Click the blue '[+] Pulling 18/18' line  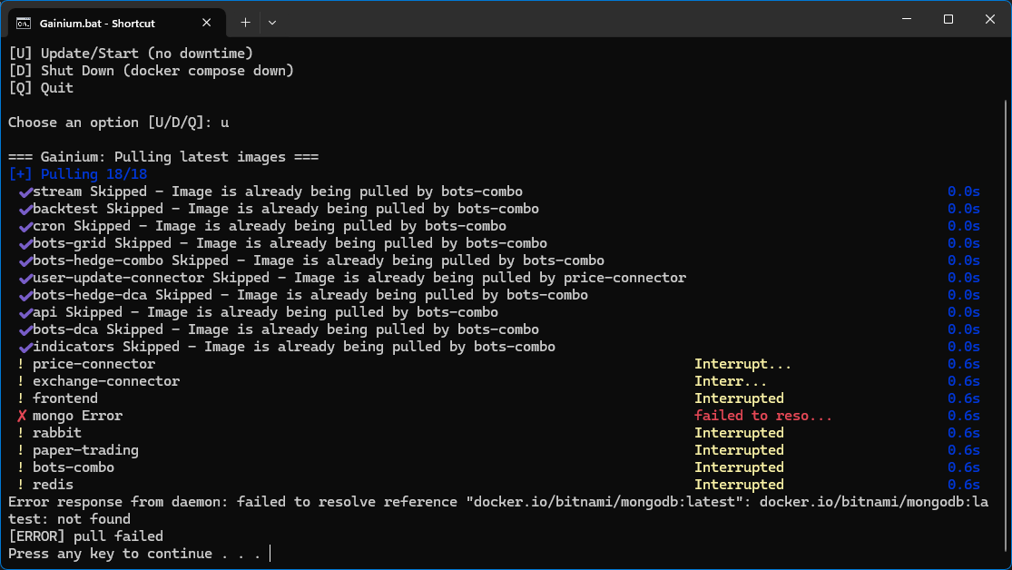coord(77,174)
